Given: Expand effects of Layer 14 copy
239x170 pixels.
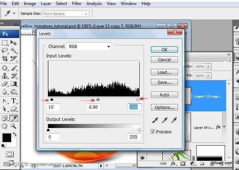Looking at the screenshot, I should click(x=224, y=127).
